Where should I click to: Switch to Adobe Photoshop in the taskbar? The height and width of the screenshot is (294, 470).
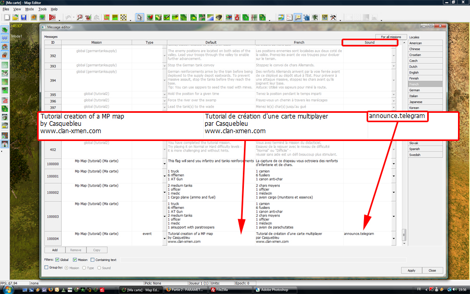[x=275, y=290]
